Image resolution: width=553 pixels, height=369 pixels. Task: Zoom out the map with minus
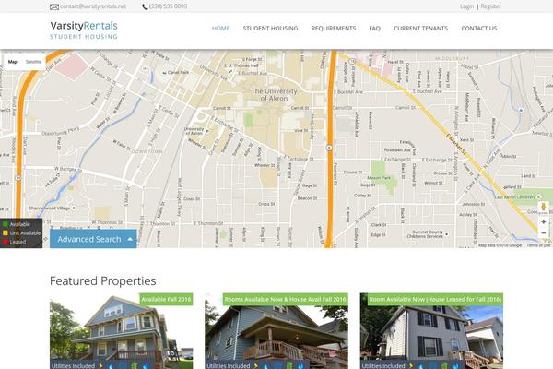[544, 233]
